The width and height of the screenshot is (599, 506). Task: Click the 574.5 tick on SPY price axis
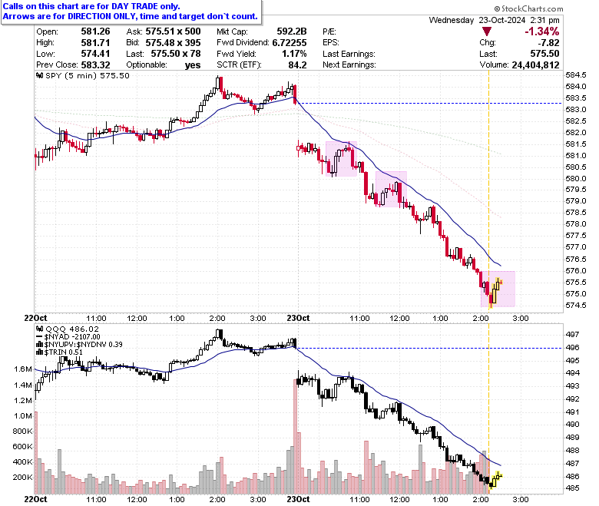(x=576, y=305)
